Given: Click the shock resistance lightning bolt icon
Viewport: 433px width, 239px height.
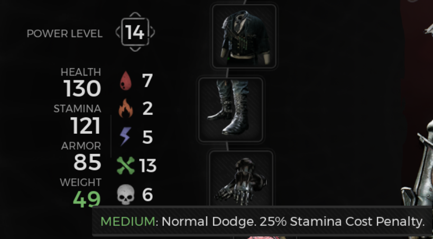Looking at the screenshot, I should click(125, 136).
